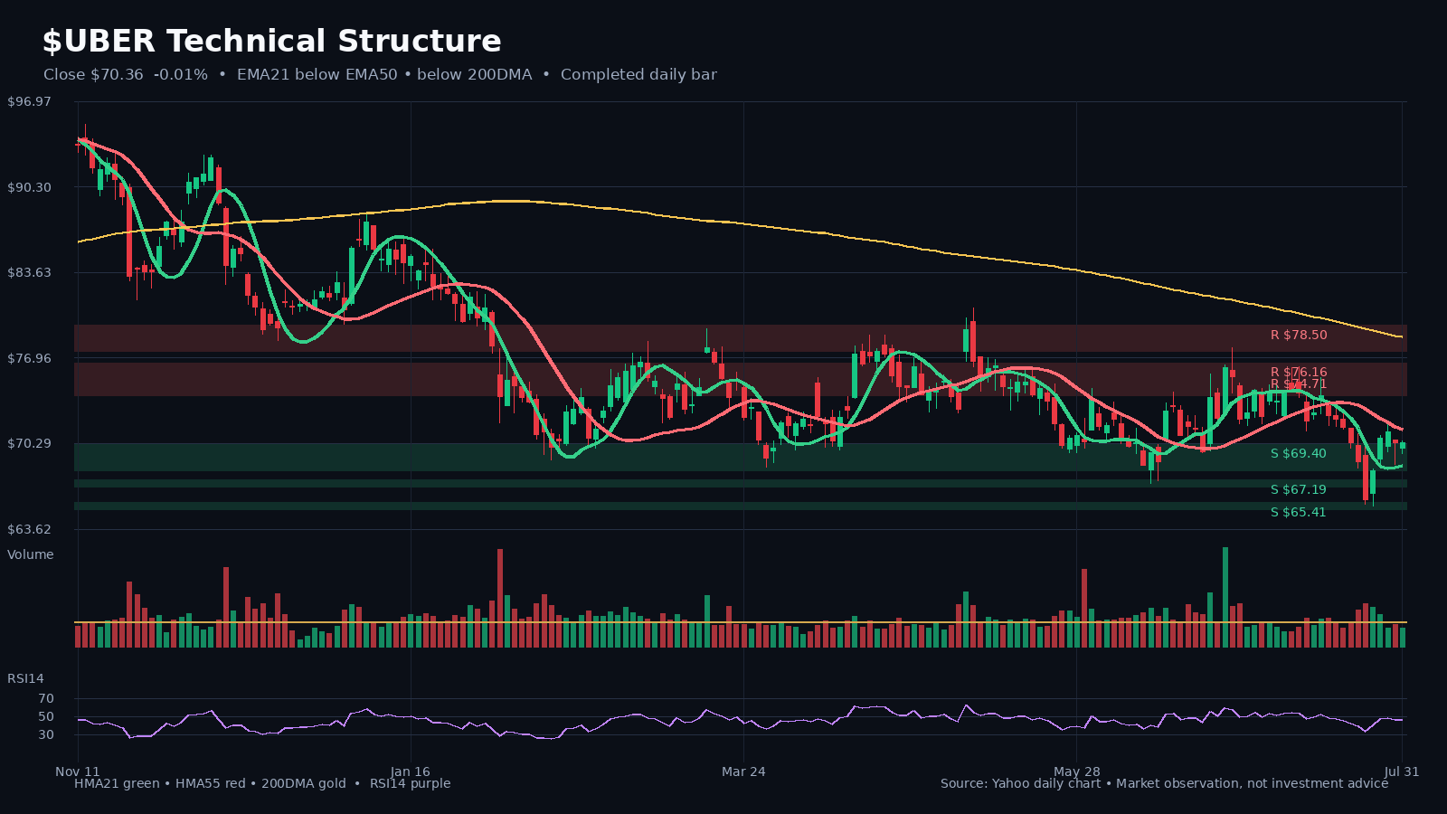Select the "S $65.41" support label
Image resolution: width=1447 pixels, height=814 pixels.
click(x=1298, y=513)
